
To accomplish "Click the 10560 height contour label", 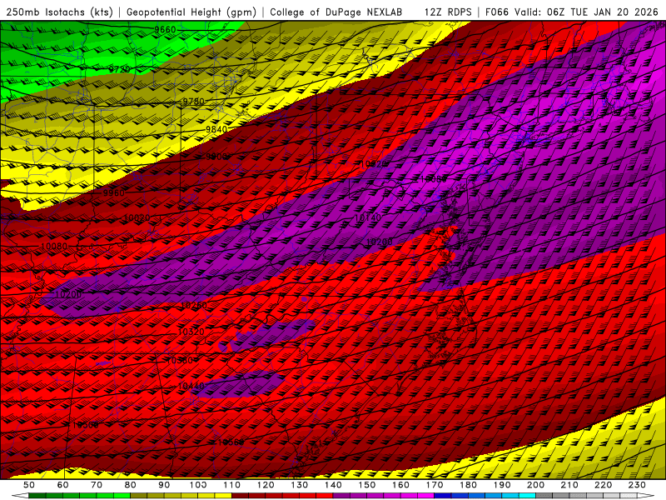I will (230, 442).
